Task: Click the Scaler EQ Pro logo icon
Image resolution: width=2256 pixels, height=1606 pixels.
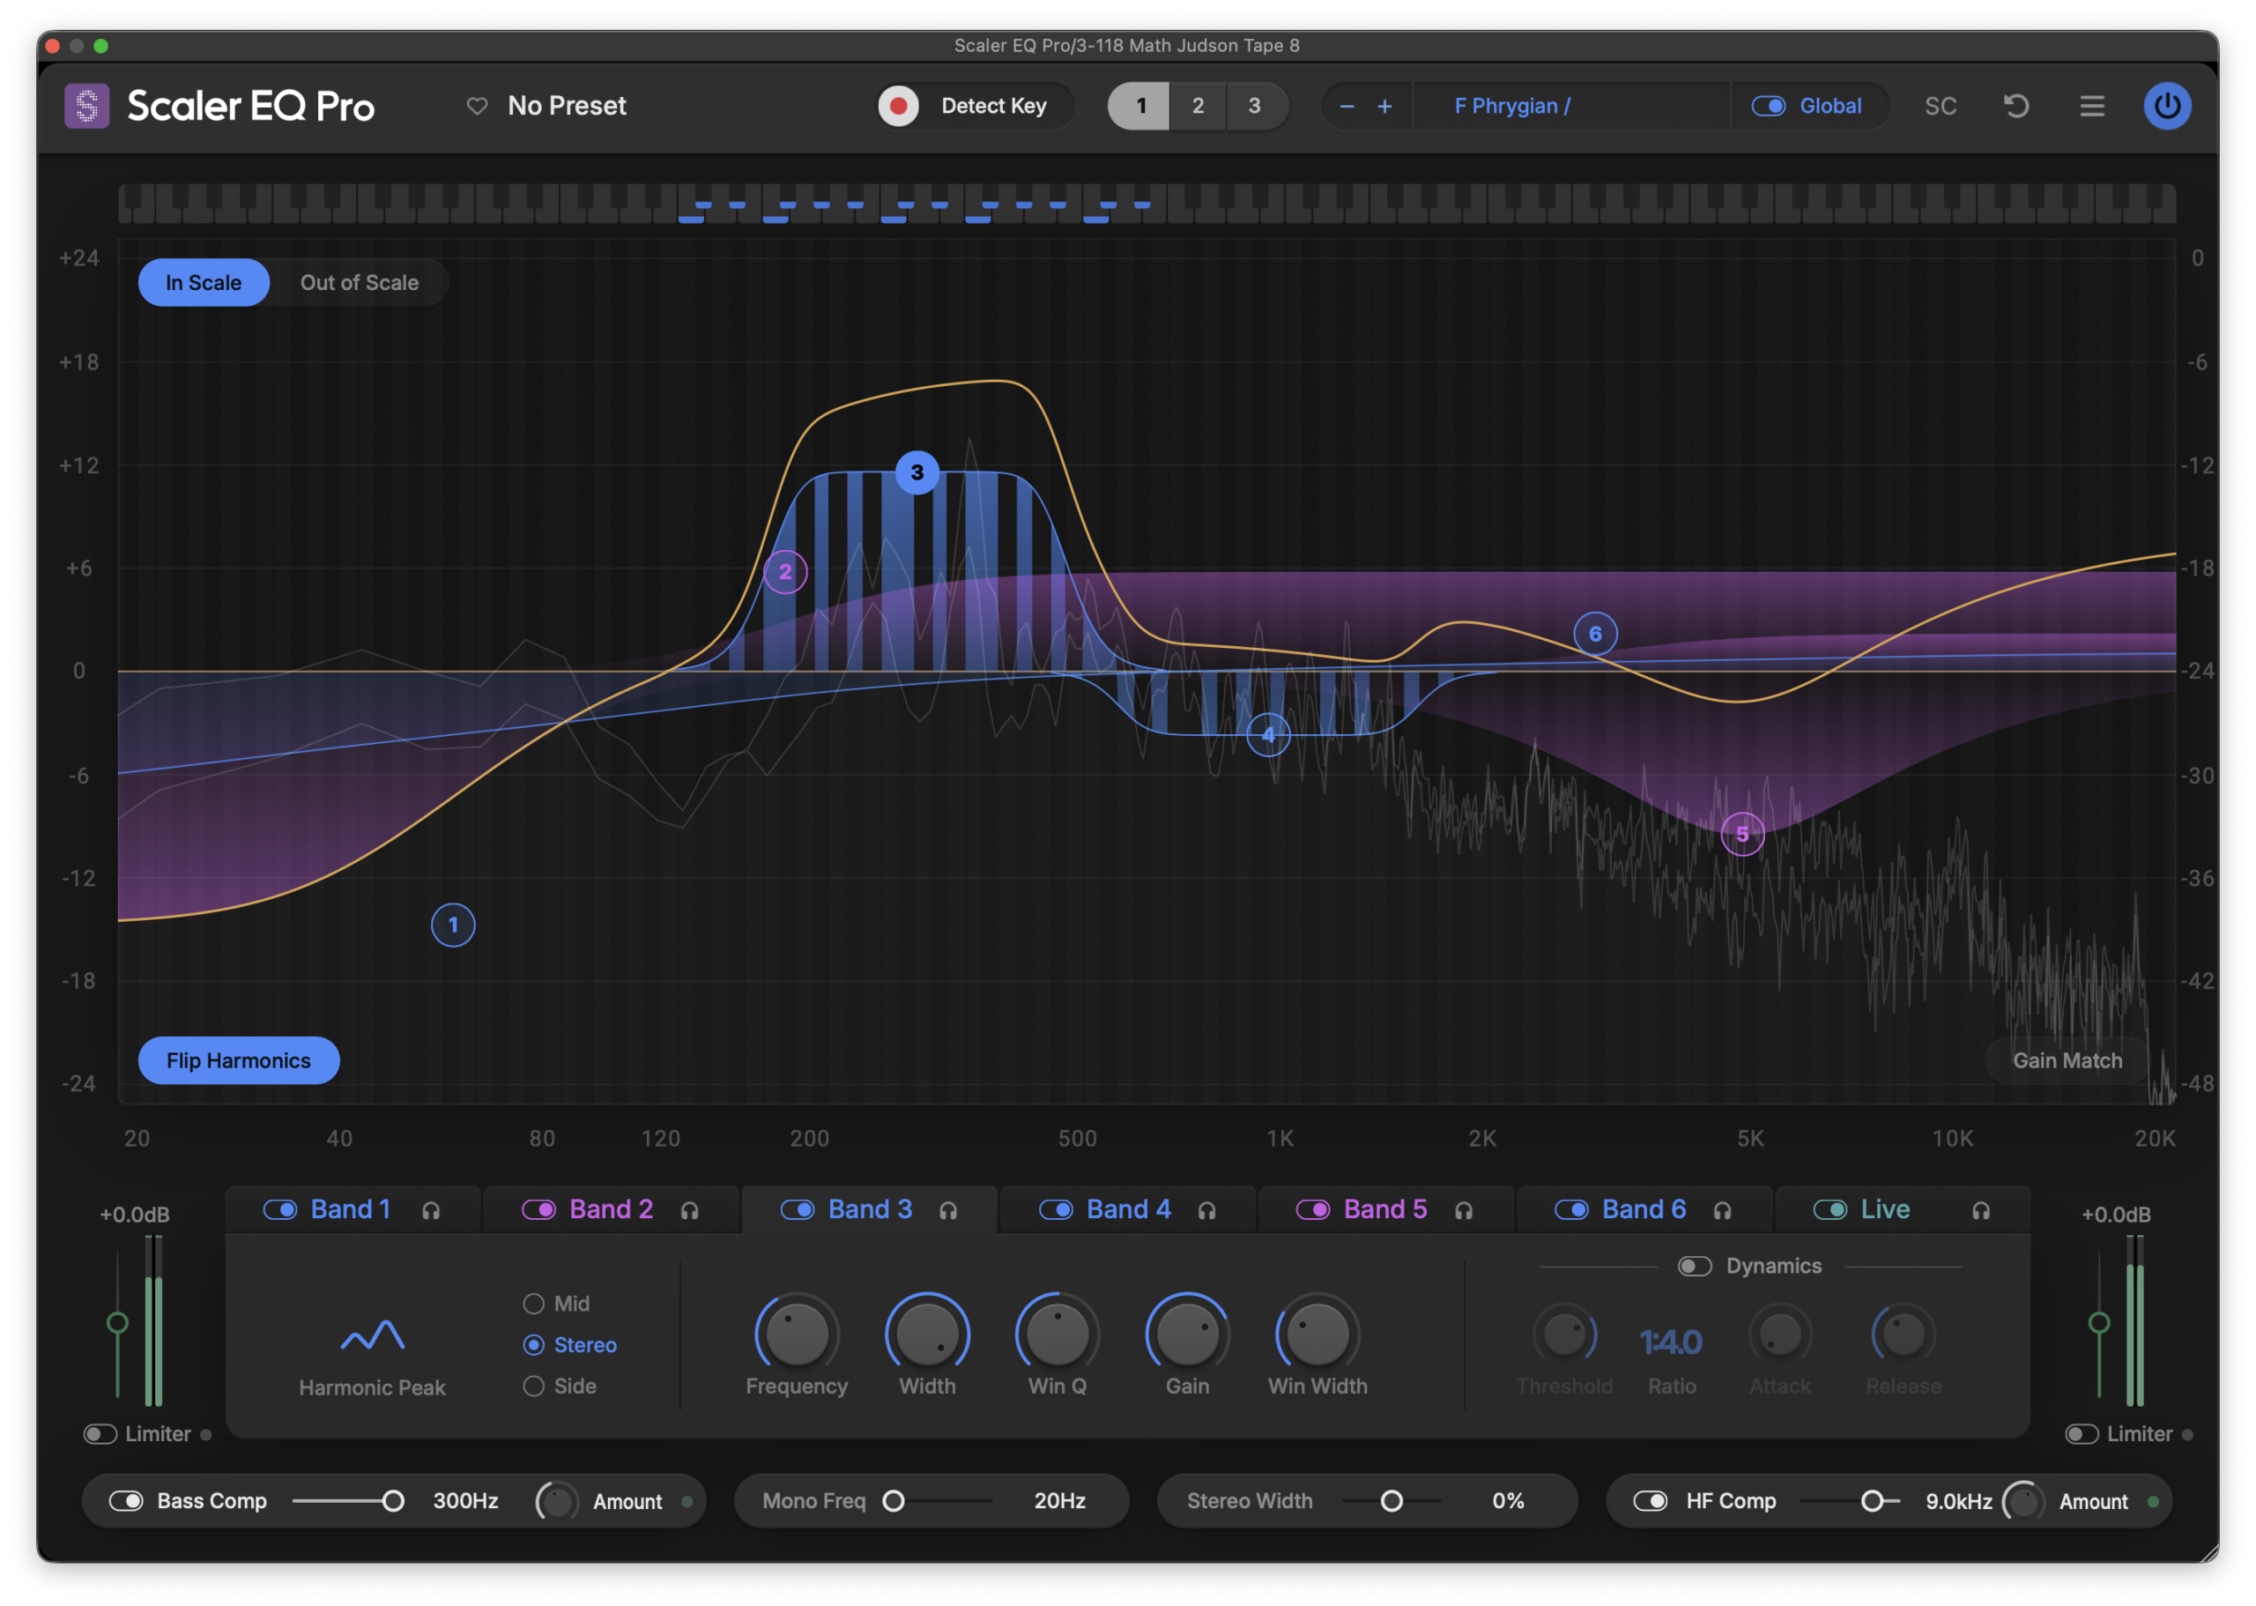Action: coord(87,106)
